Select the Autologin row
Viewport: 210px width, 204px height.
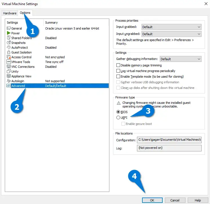(58, 81)
